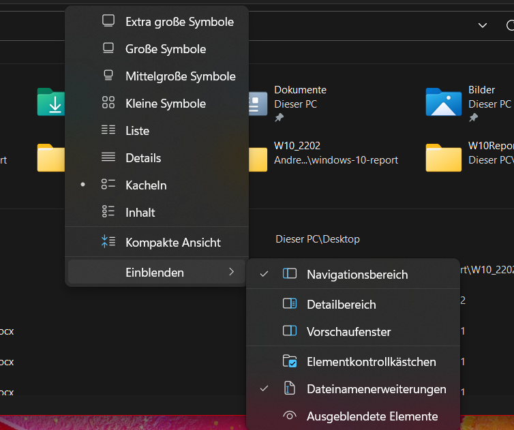Click the Bilder folder icon
The width and height of the screenshot is (514, 430).
[x=444, y=102]
